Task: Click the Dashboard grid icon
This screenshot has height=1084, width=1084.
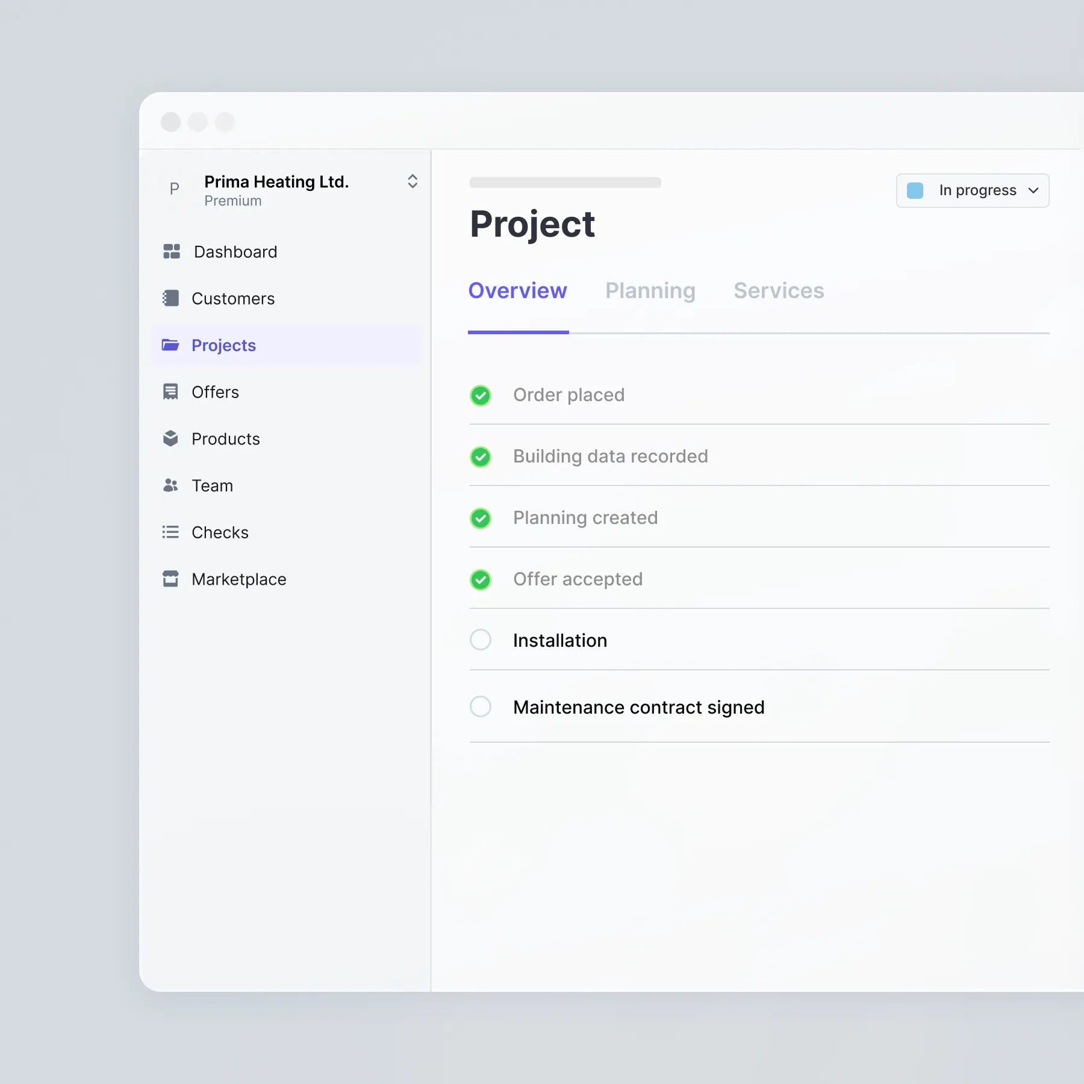Action: (172, 252)
